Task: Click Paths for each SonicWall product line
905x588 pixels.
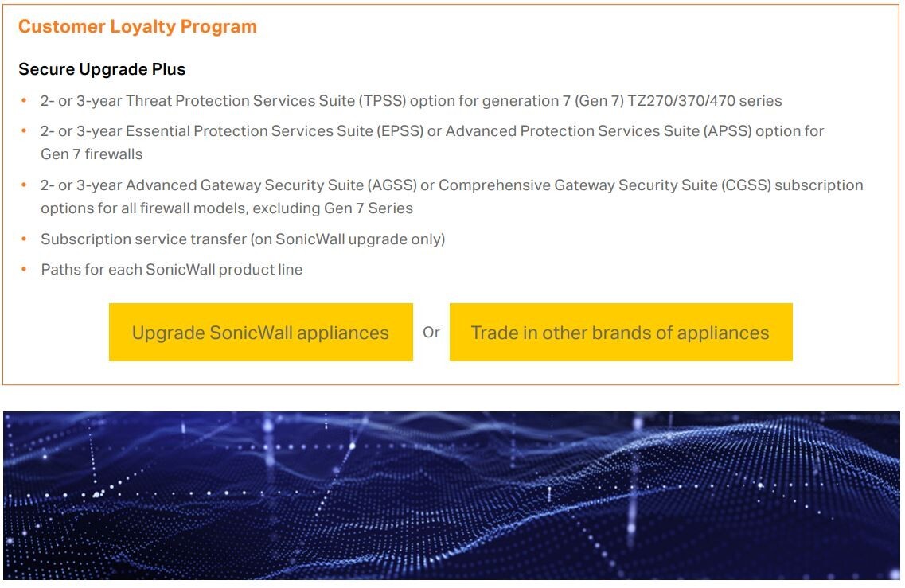Action: [x=171, y=270]
